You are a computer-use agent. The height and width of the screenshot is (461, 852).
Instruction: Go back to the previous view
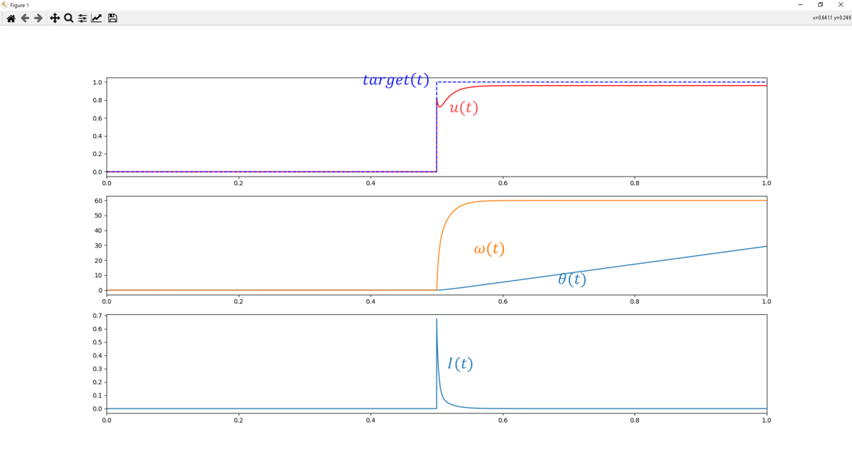pyautogui.click(x=25, y=18)
